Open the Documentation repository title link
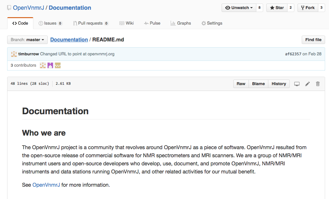 point(70,8)
